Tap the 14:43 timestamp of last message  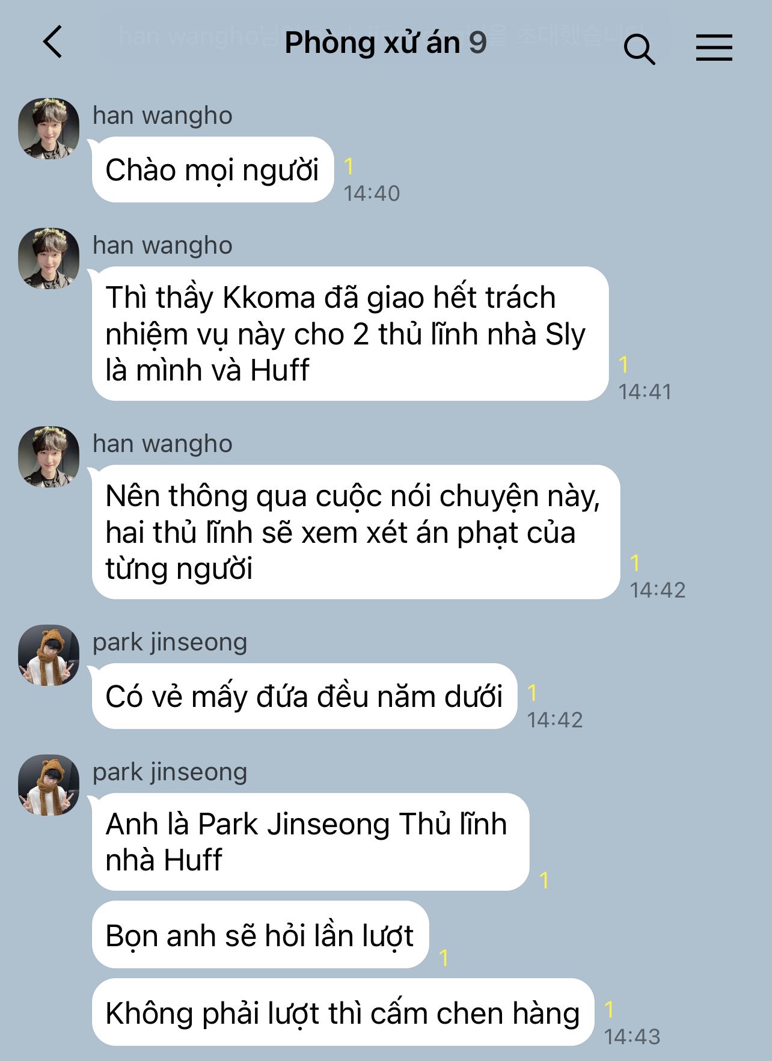coord(632,1036)
